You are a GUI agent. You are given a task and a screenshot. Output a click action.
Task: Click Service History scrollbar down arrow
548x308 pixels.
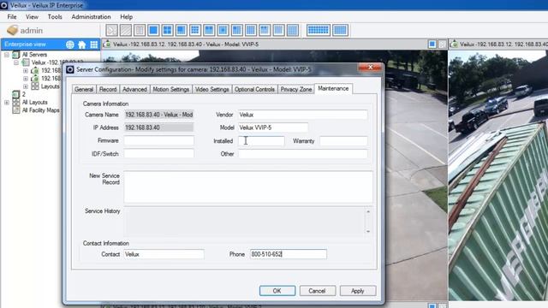[368, 231]
